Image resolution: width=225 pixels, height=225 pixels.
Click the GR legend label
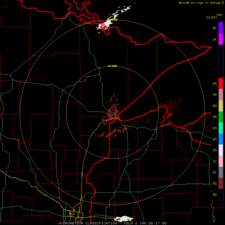click(x=214, y=95)
